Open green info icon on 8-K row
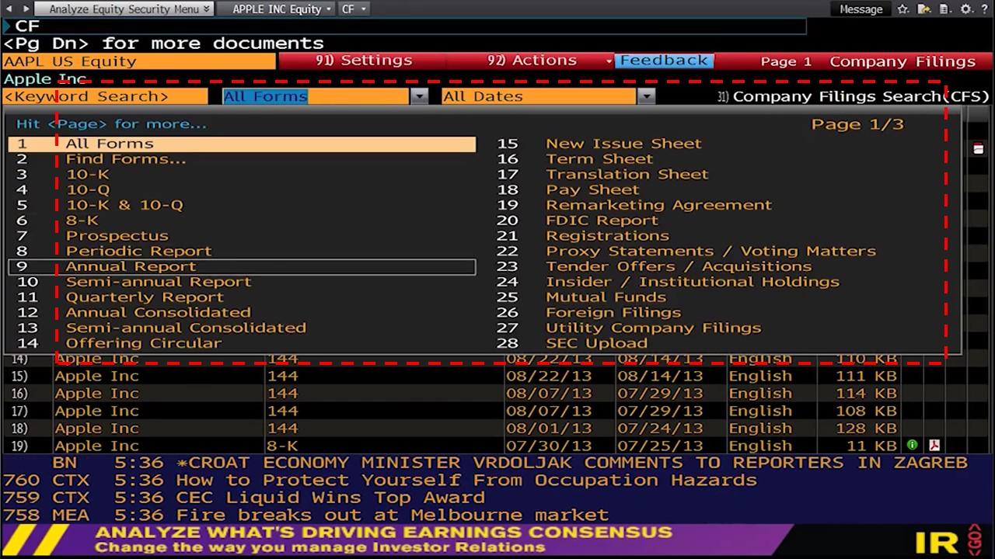Image resolution: width=995 pixels, height=559 pixels. [912, 446]
